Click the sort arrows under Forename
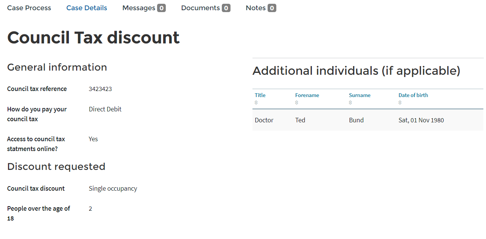 [x=297, y=103]
